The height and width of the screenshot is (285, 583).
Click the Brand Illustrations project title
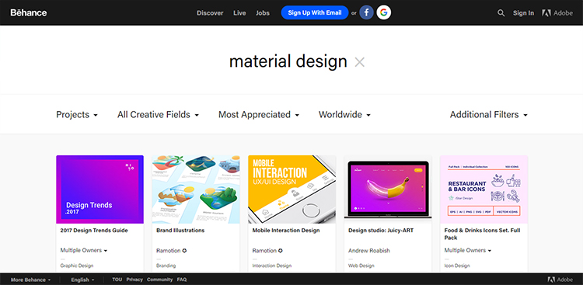point(180,231)
